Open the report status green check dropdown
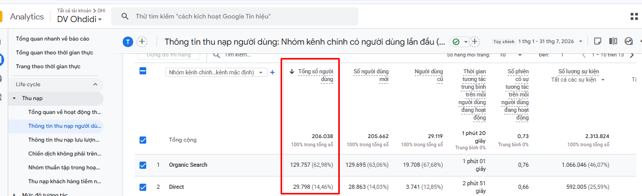642x196 pixels. click(460, 42)
